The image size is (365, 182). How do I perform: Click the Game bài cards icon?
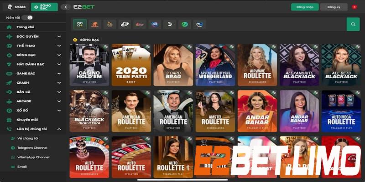tap(9, 73)
